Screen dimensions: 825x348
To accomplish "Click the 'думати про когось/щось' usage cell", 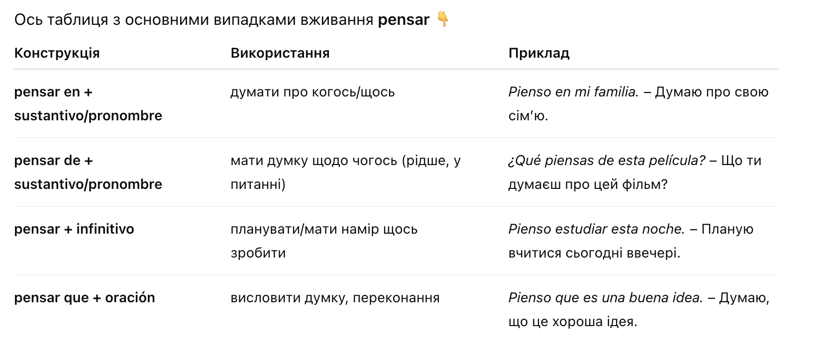I will tap(312, 92).
